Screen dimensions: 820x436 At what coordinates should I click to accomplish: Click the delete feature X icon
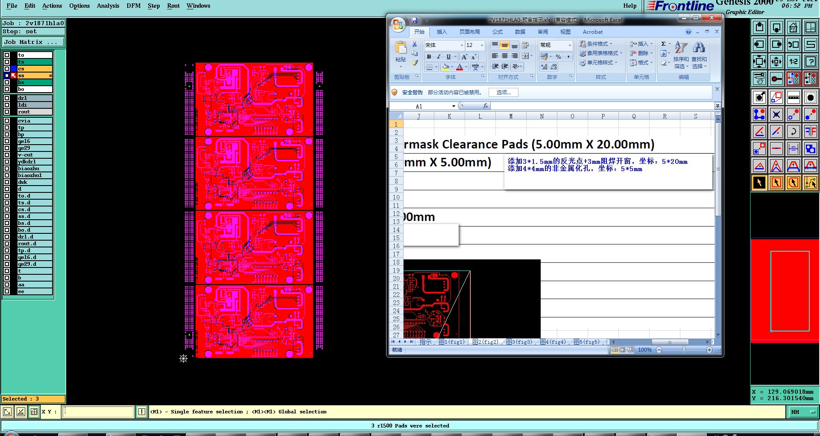776,114
